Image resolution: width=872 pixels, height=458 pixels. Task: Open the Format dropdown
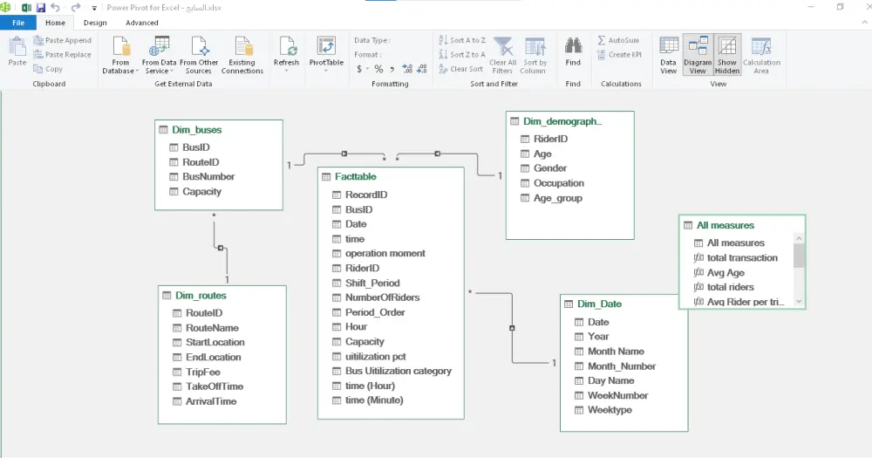coord(368,55)
